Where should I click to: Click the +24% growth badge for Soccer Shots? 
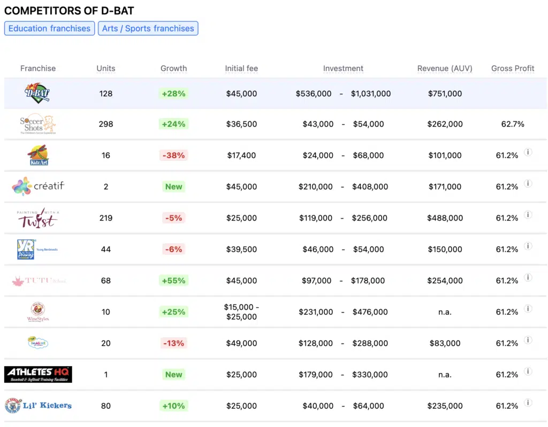(x=174, y=124)
